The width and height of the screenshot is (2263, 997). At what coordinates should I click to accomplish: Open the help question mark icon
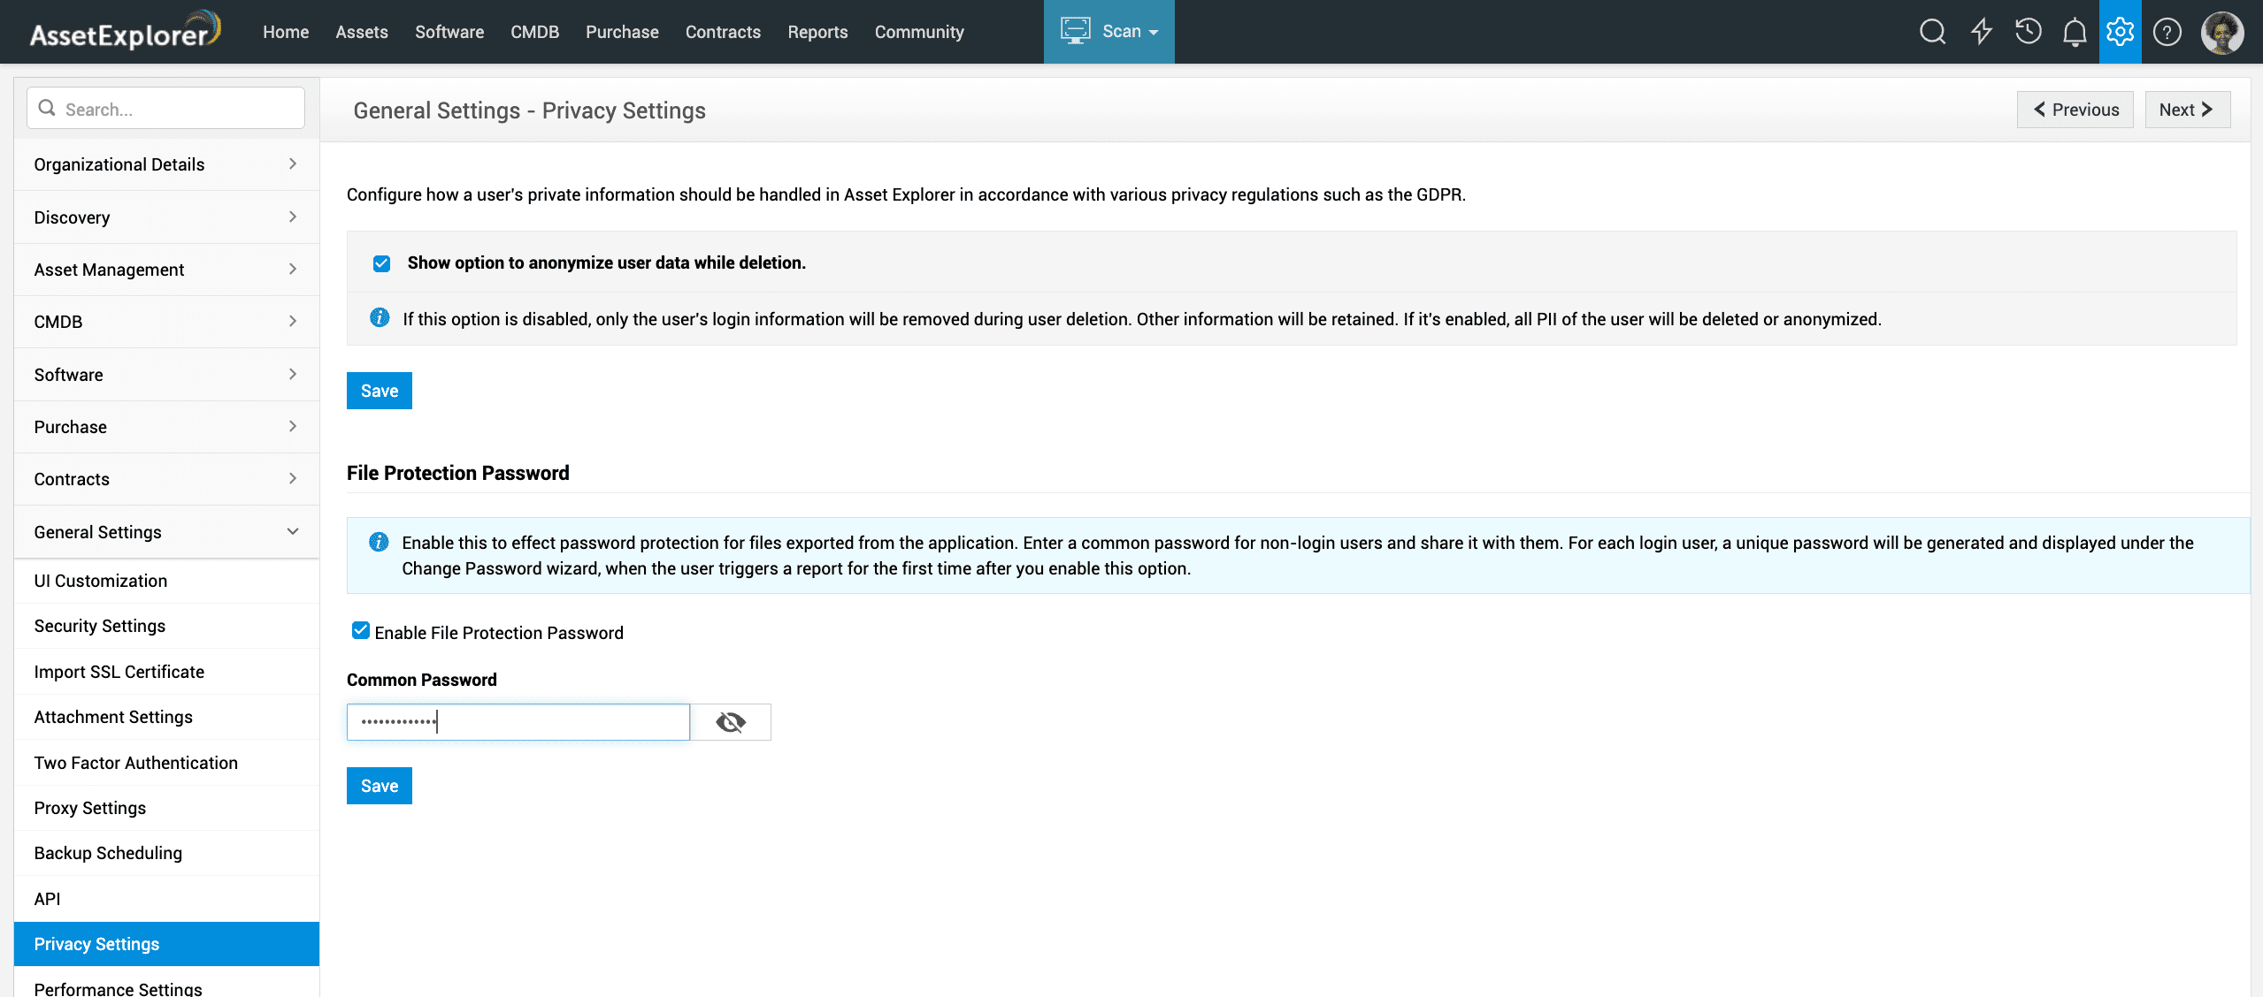pyautogui.click(x=2167, y=33)
